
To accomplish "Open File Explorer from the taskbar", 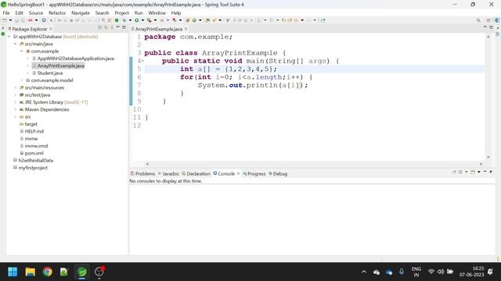I will coord(30,272).
